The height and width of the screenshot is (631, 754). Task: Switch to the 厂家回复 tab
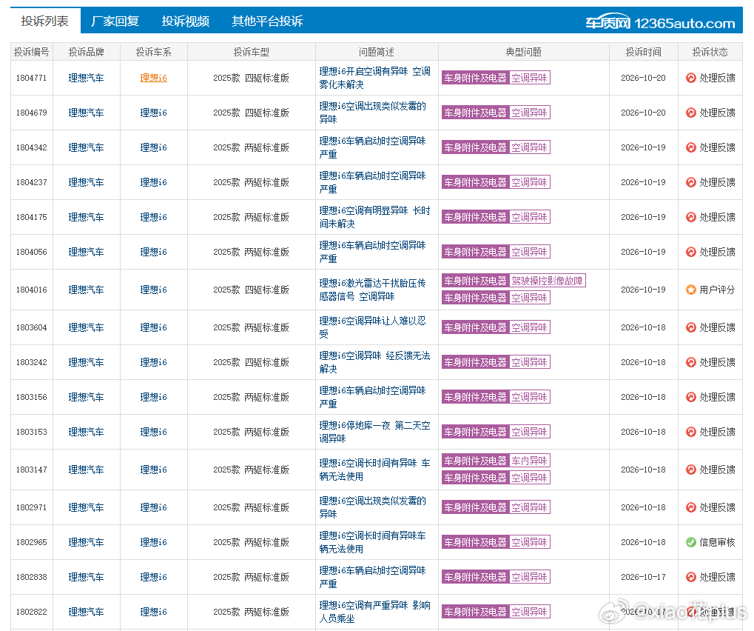[115, 21]
